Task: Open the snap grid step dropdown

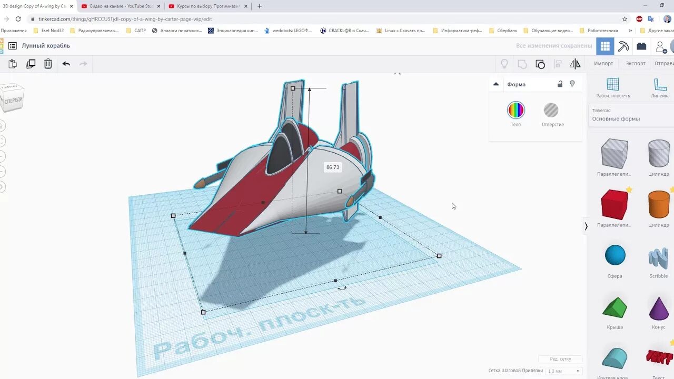Action: pos(564,371)
